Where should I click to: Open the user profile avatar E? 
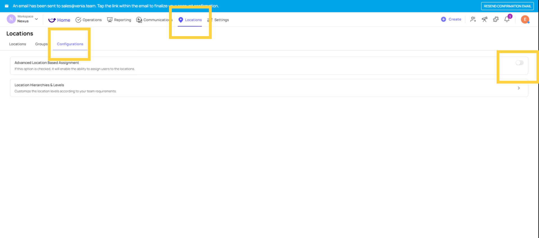[525, 19]
